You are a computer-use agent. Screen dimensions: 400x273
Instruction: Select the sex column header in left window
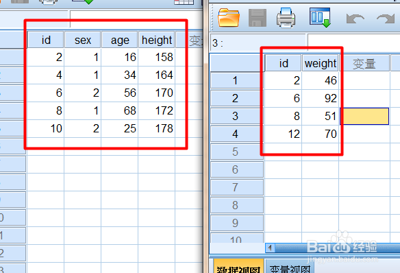[x=83, y=40]
